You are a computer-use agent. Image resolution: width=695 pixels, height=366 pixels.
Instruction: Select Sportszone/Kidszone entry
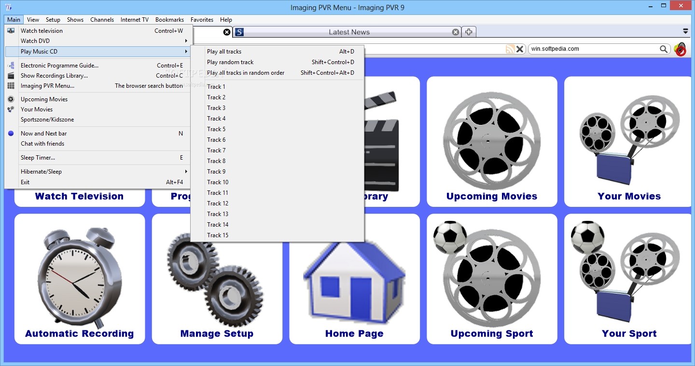click(98, 120)
